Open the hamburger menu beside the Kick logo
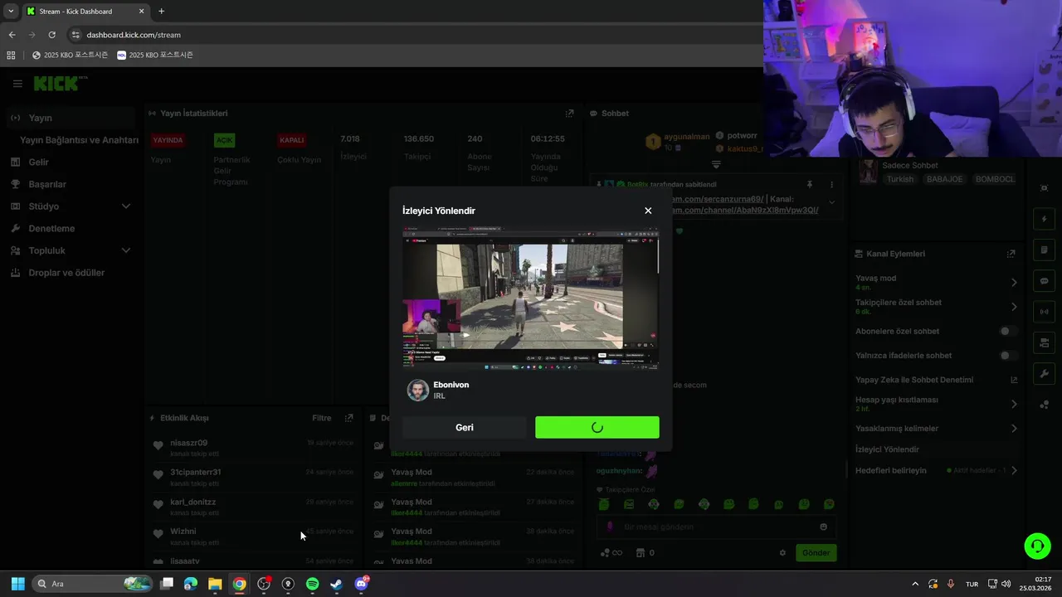This screenshot has width=1062, height=597. (x=17, y=84)
